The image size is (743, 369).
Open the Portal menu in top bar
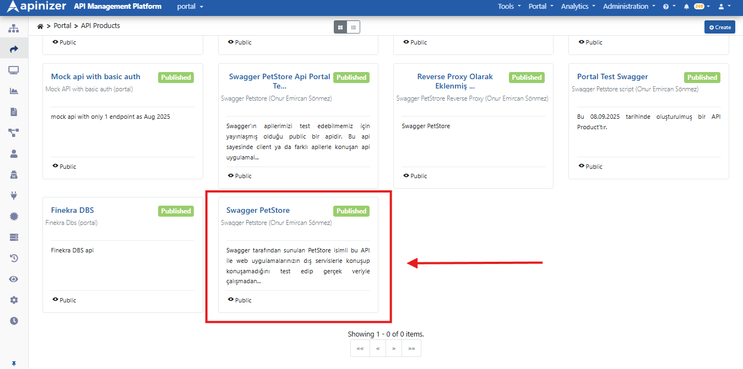pyautogui.click(x=541, y=7)
